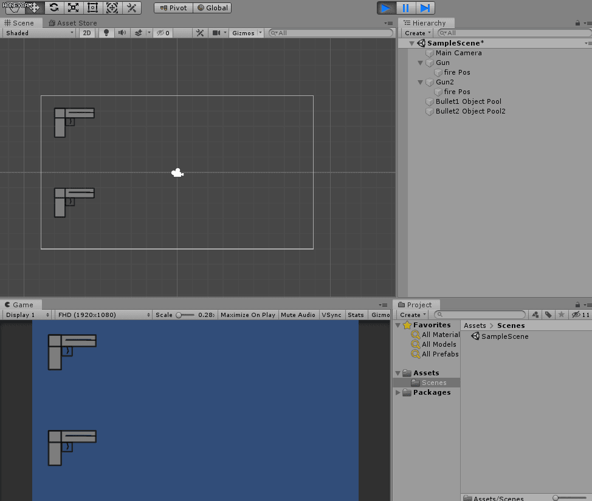Screen dimensions: 592x501
Task: Open the Hierarchy tab
Action: tap(425, 23)
